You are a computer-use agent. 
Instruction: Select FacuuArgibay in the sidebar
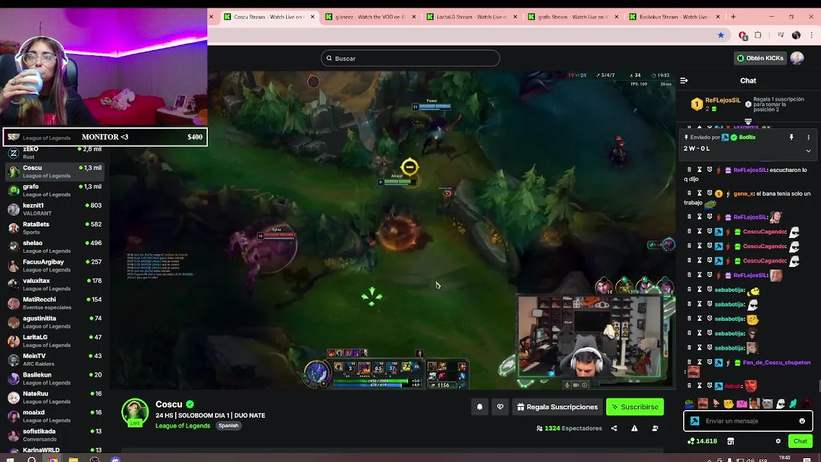click(x=55, y=266)
